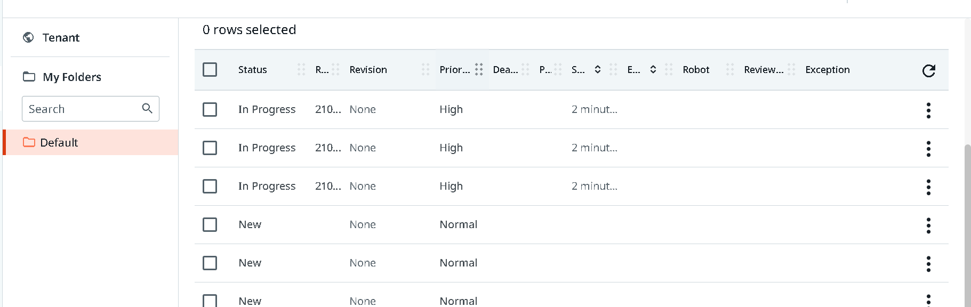Open the Tenant section
971x307 pixels.
[x=61, y=38]
